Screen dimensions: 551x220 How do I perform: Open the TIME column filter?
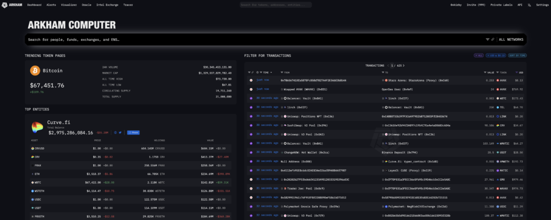click(261, 73)
